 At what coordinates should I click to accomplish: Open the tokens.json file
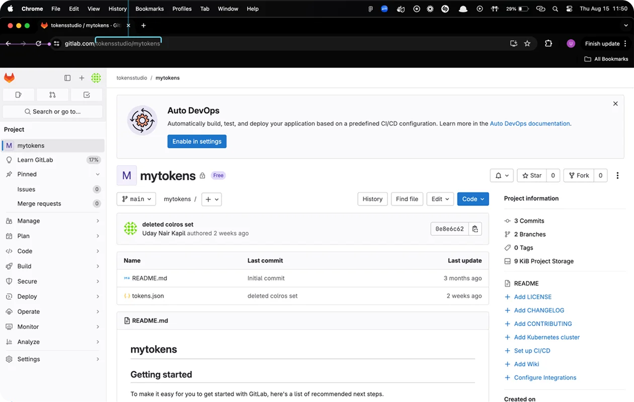coord(148,296)
